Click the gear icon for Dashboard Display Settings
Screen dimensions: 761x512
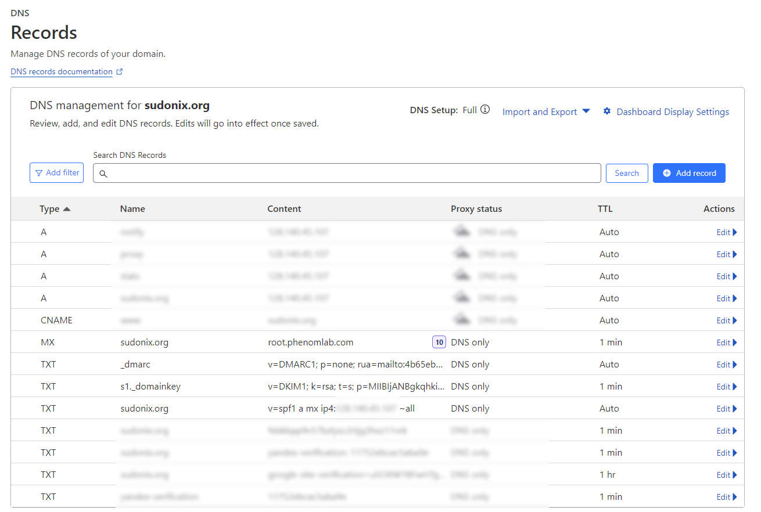607,111
